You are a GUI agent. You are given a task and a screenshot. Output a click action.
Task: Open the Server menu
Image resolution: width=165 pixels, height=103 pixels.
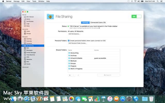click(9, 1)
